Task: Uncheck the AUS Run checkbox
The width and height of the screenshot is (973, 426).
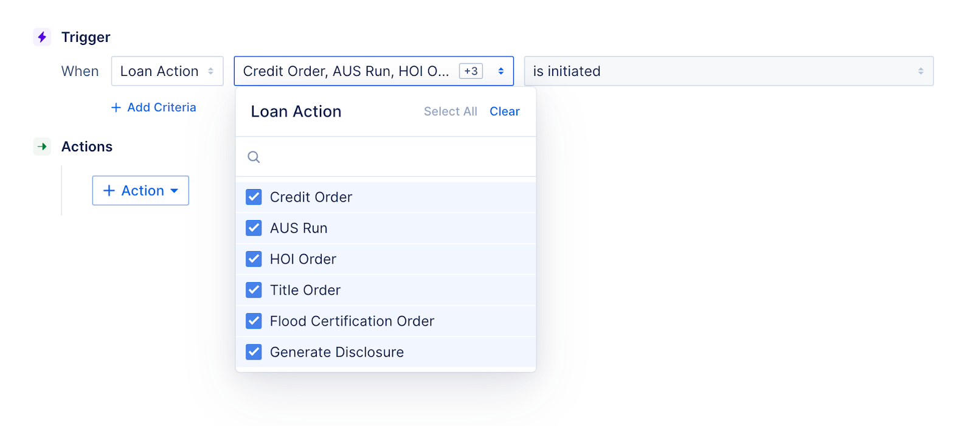Action: click(x=254, y=228)
